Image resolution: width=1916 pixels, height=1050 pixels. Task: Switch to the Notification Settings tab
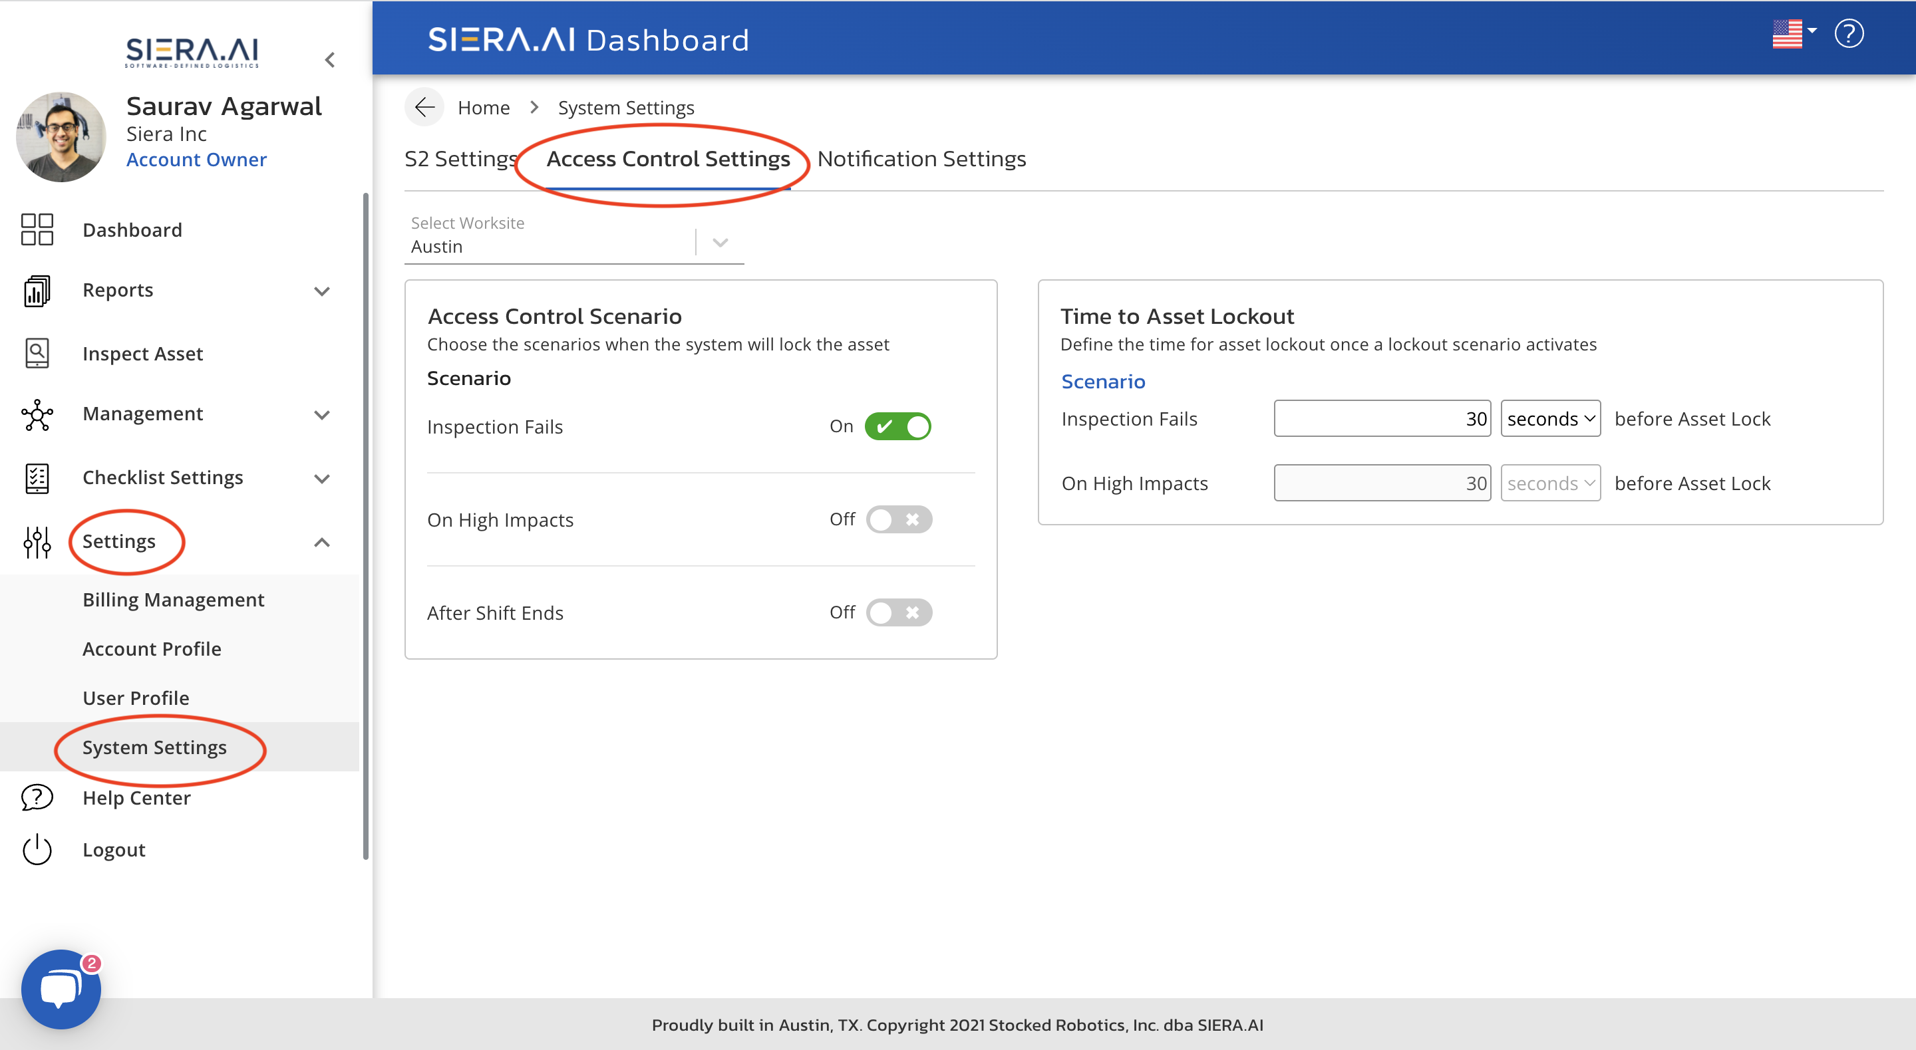(x=921, y=158)
